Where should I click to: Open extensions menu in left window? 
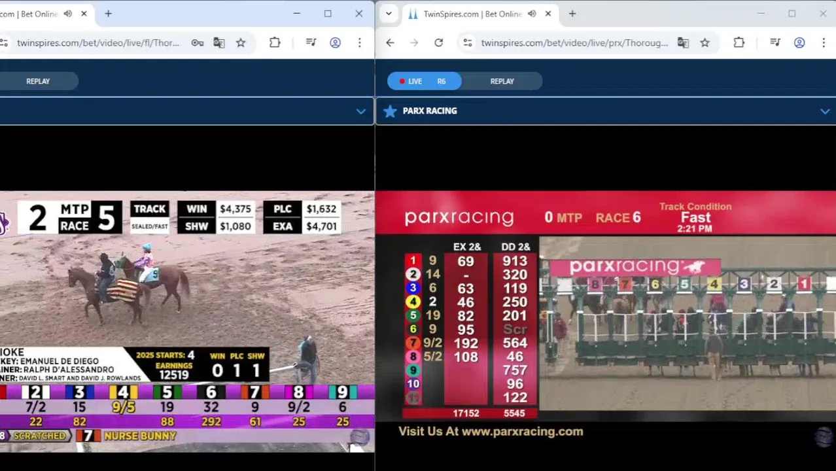275,43
